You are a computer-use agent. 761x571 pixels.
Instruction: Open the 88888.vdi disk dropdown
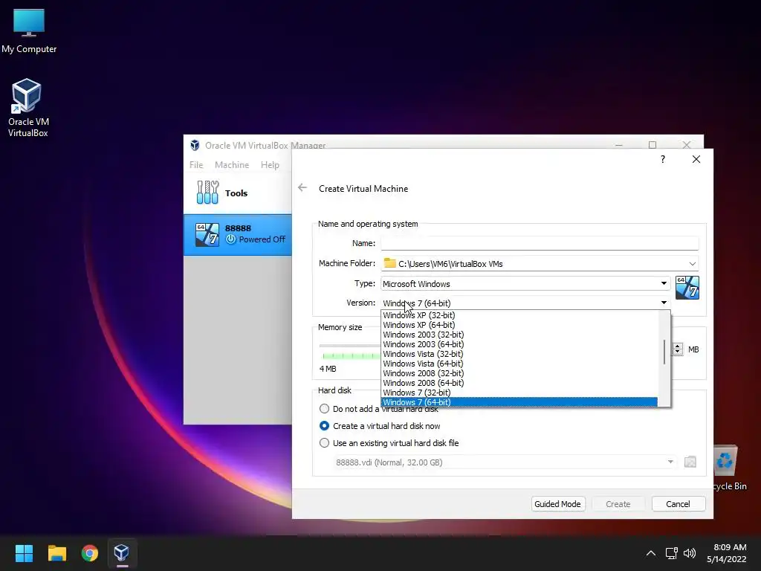point(505,462)
